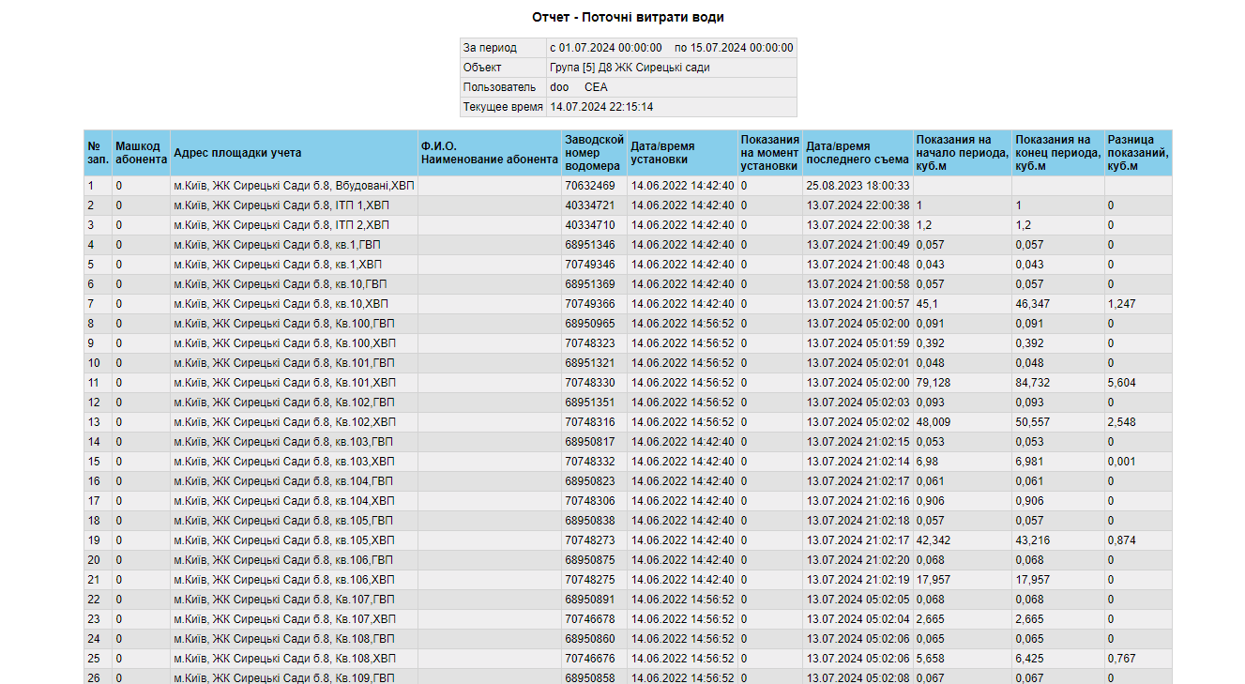Screen dimensions: 1245x684
Task: Select address cell 'кв.104,ХВП'
Action: [294, 501]
